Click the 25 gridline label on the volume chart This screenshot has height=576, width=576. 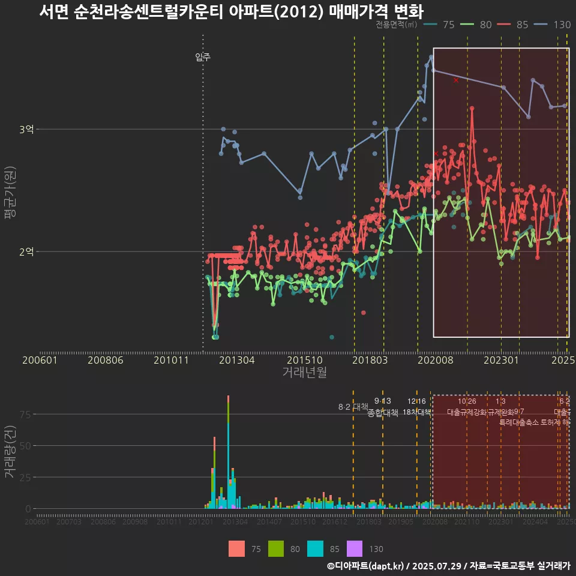[x=25, y=478]
